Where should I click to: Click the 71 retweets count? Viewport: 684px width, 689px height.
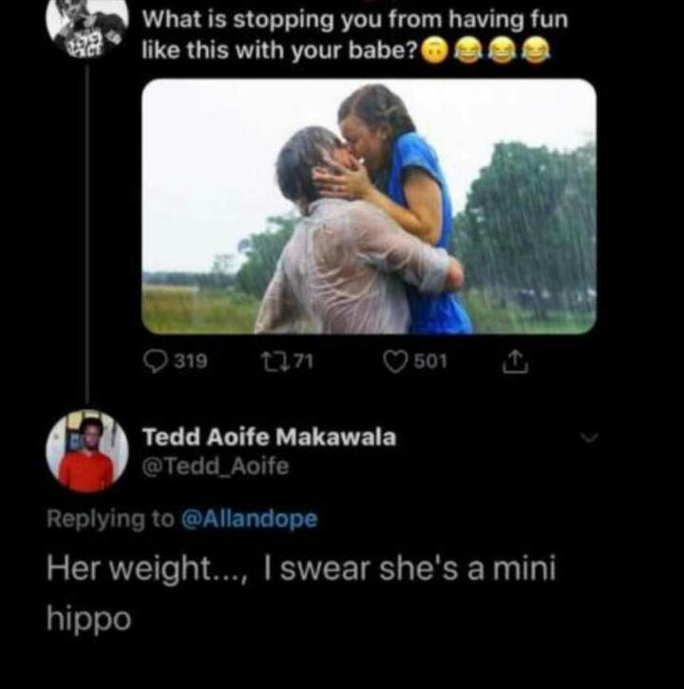coord(301,362)
